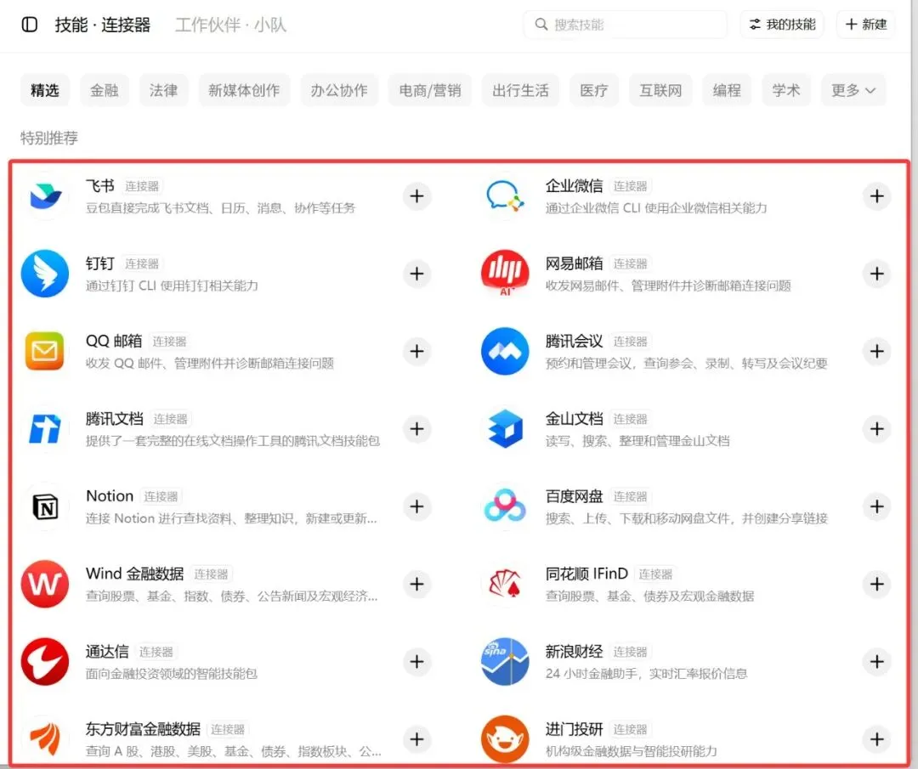Click the 钉钉 app icon
This screenshot has width=918, height=769.
[45, 274]
